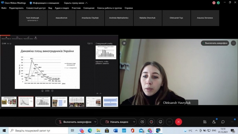
Task: Click ENG language indicator
Action: pos(214,131)
